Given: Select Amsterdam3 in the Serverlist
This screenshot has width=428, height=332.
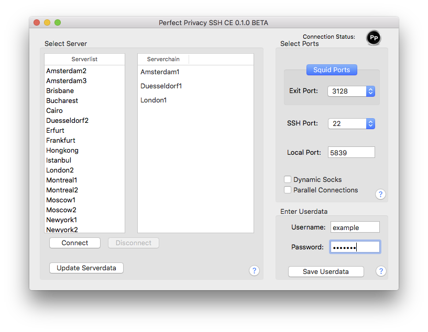Looking at the screenshot, I should click(x=85, y=81).
